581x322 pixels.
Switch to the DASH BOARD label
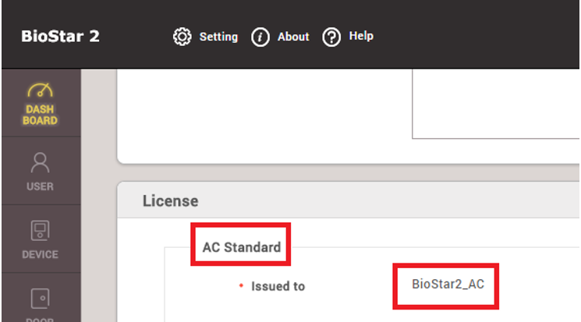pyautogui.click(x=40, y=115)
